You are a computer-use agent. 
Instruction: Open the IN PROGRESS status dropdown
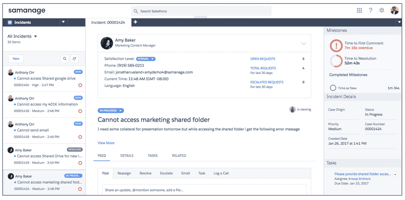(x=111, y=111)
